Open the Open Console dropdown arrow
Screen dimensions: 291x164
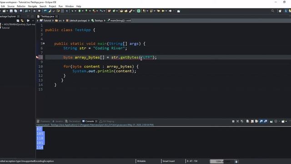[286, 121]
